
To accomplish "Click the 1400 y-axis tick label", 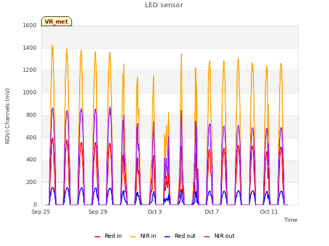I will [x=30, y=48].
